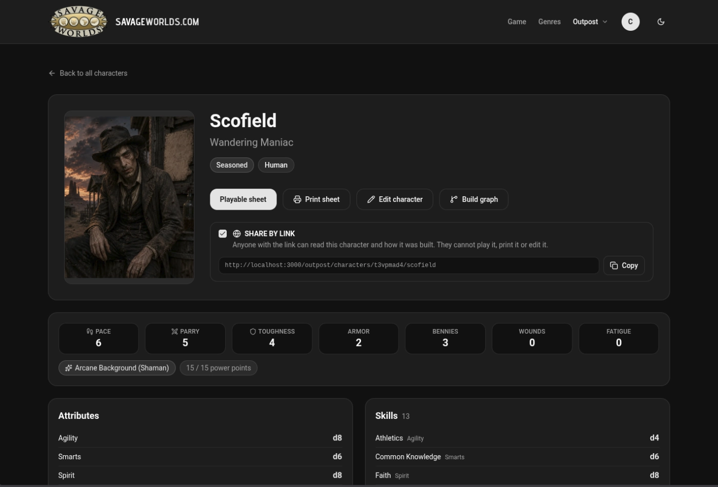Image resolution: width=718 pixels, height=487 pixels.
Task: Open the Game menu item
Action: point(517,22)
